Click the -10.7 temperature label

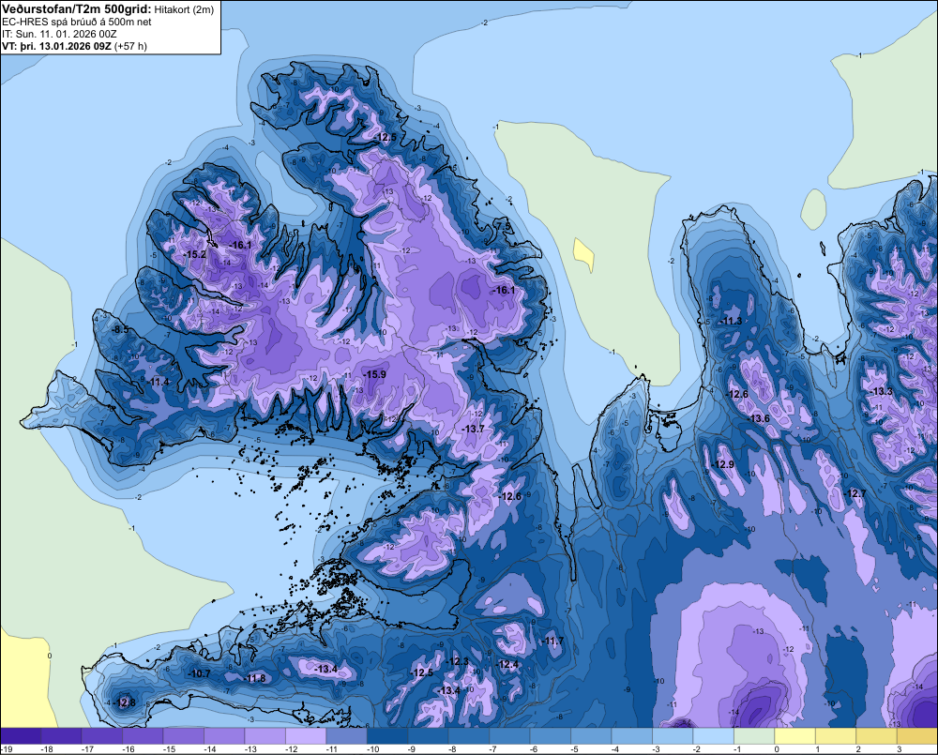coord(199,673)
